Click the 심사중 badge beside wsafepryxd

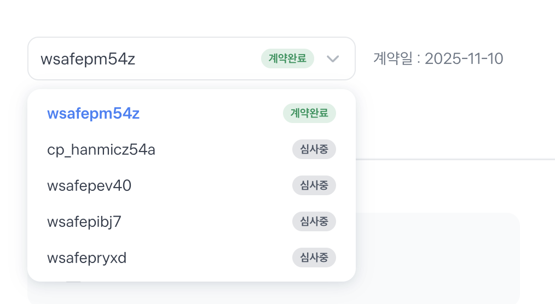pos(314,258)
